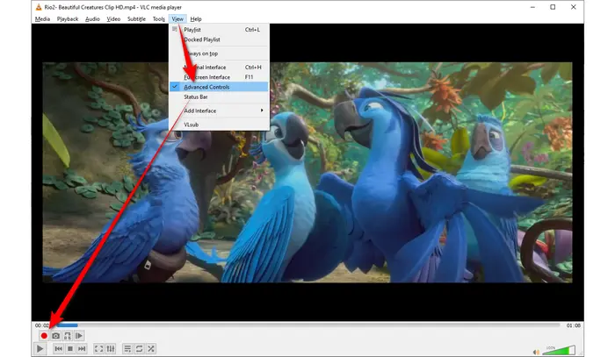Go to previous media track
Image resolution: width=615 pixels, height=357 pixels.
[x=59, y=349]
